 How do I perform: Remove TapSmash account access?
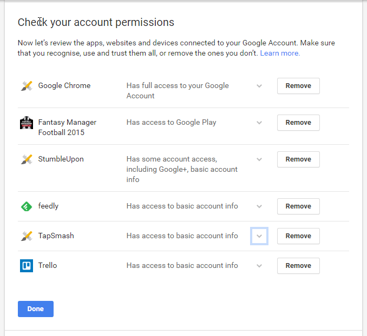click(x=298, y=236)
